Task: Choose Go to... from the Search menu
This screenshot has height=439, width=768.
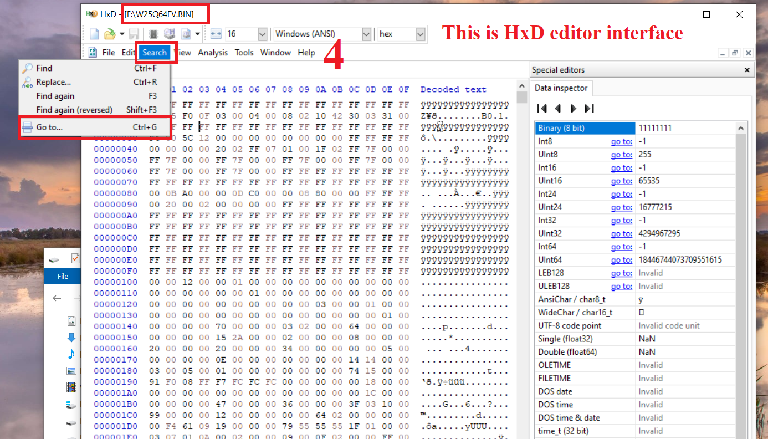Action: point(94,127)
